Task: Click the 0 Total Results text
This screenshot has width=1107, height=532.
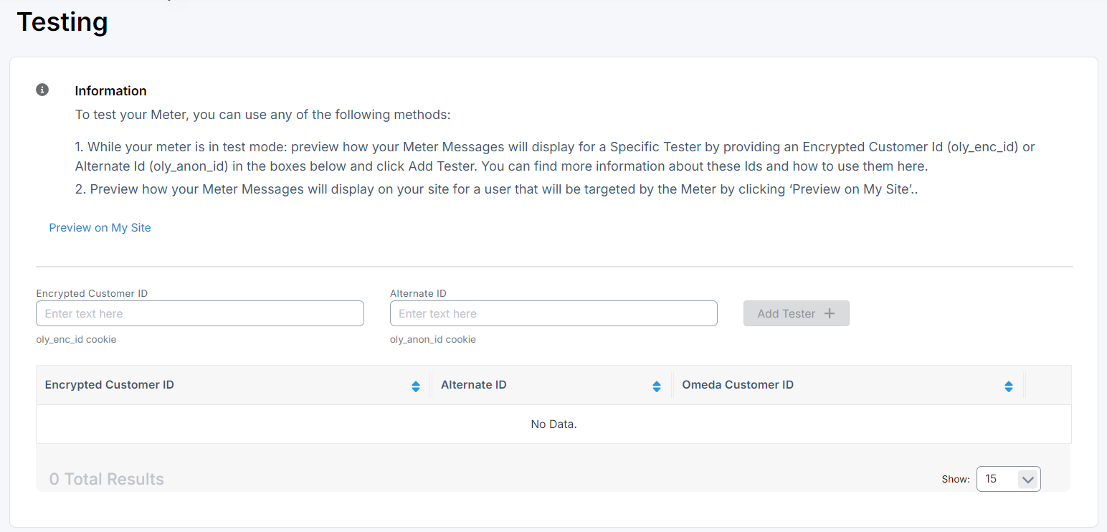Action: coord(107,479)
